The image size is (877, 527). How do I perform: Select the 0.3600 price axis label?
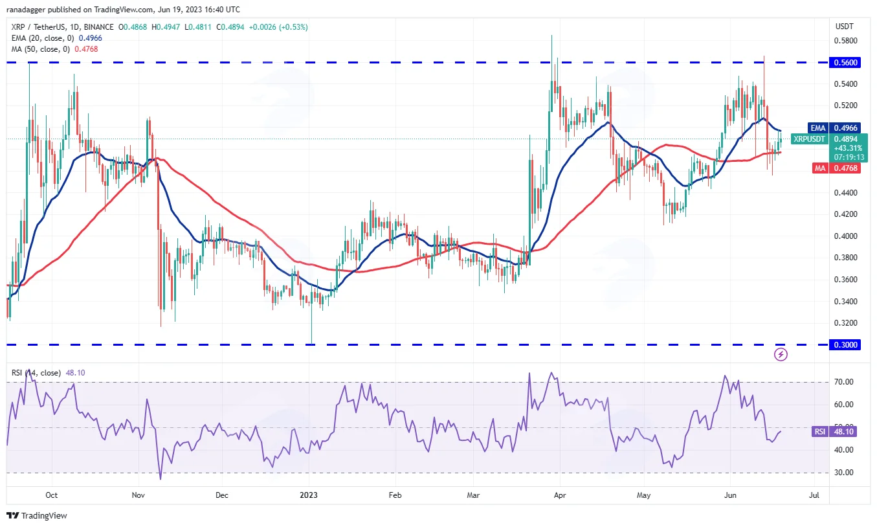click(847, 280)
